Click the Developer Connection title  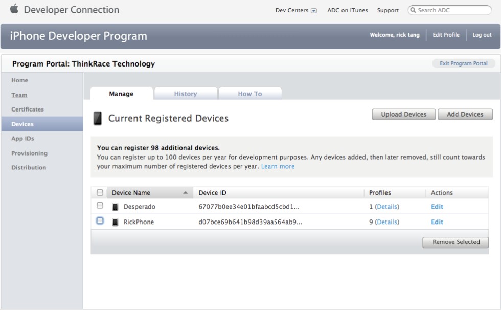[72, 10]
